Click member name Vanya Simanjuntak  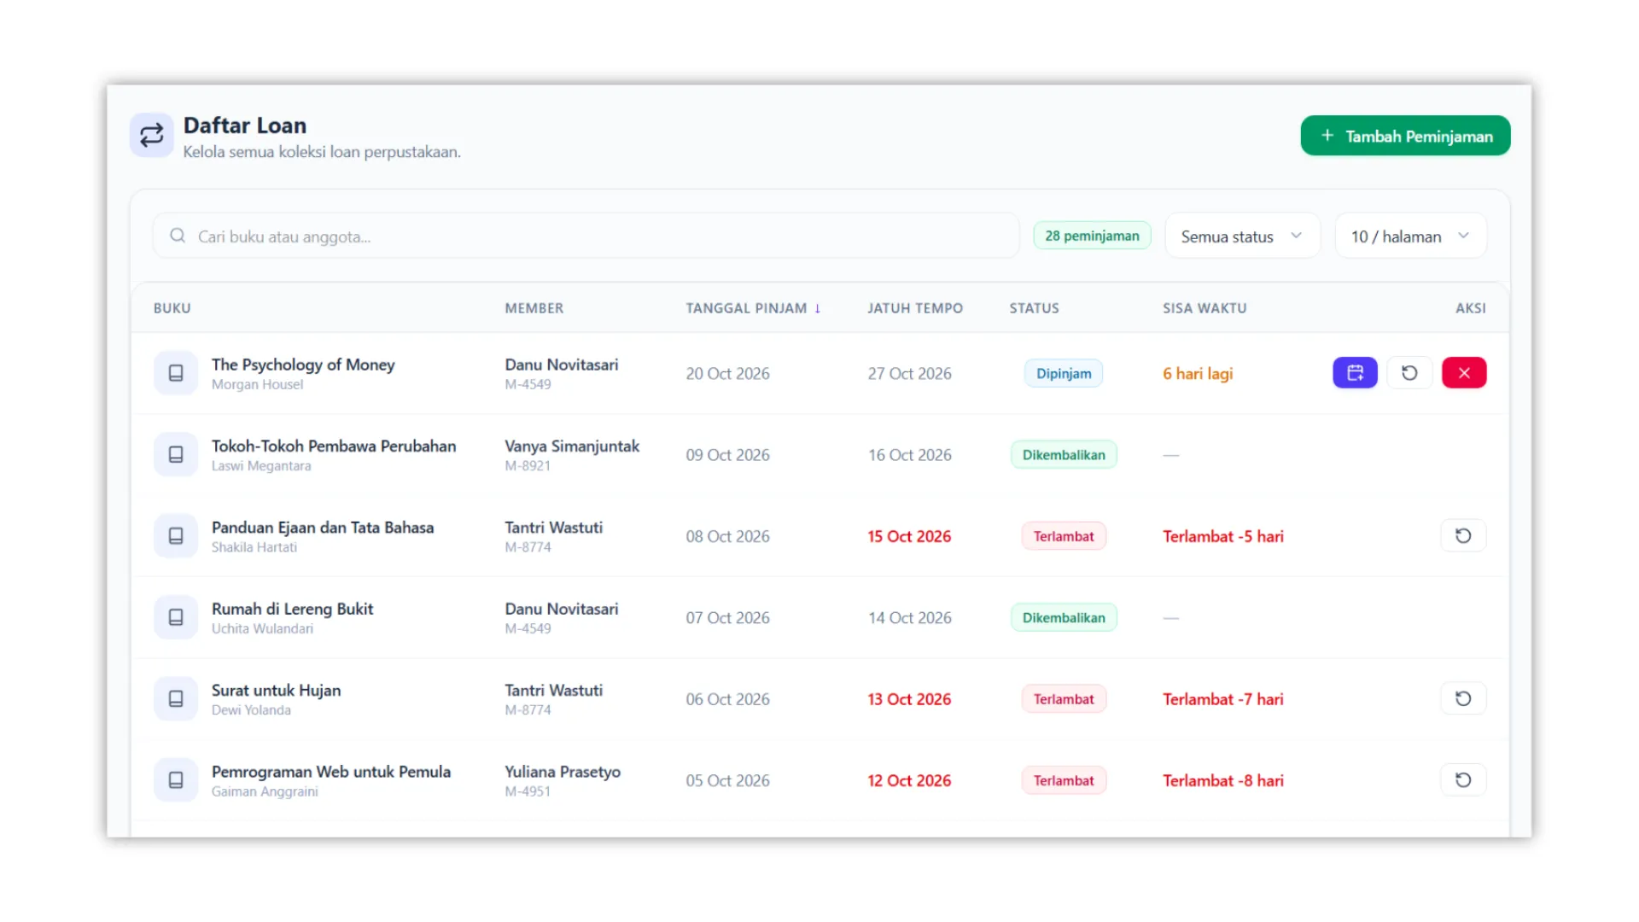point(572,446)
